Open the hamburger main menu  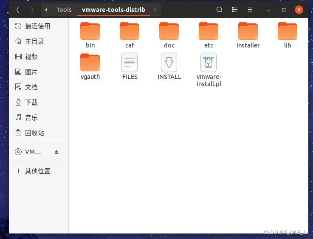tap(250, 10)
